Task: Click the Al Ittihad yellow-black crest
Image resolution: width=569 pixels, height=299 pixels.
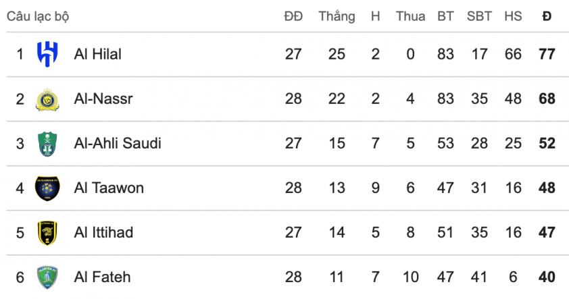Action: [x=47, y=233]
